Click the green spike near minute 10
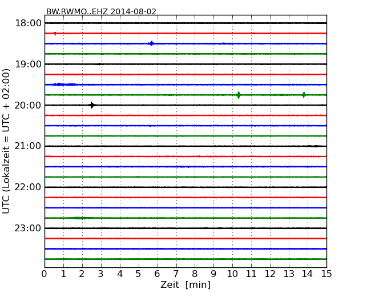 (238, 95)
